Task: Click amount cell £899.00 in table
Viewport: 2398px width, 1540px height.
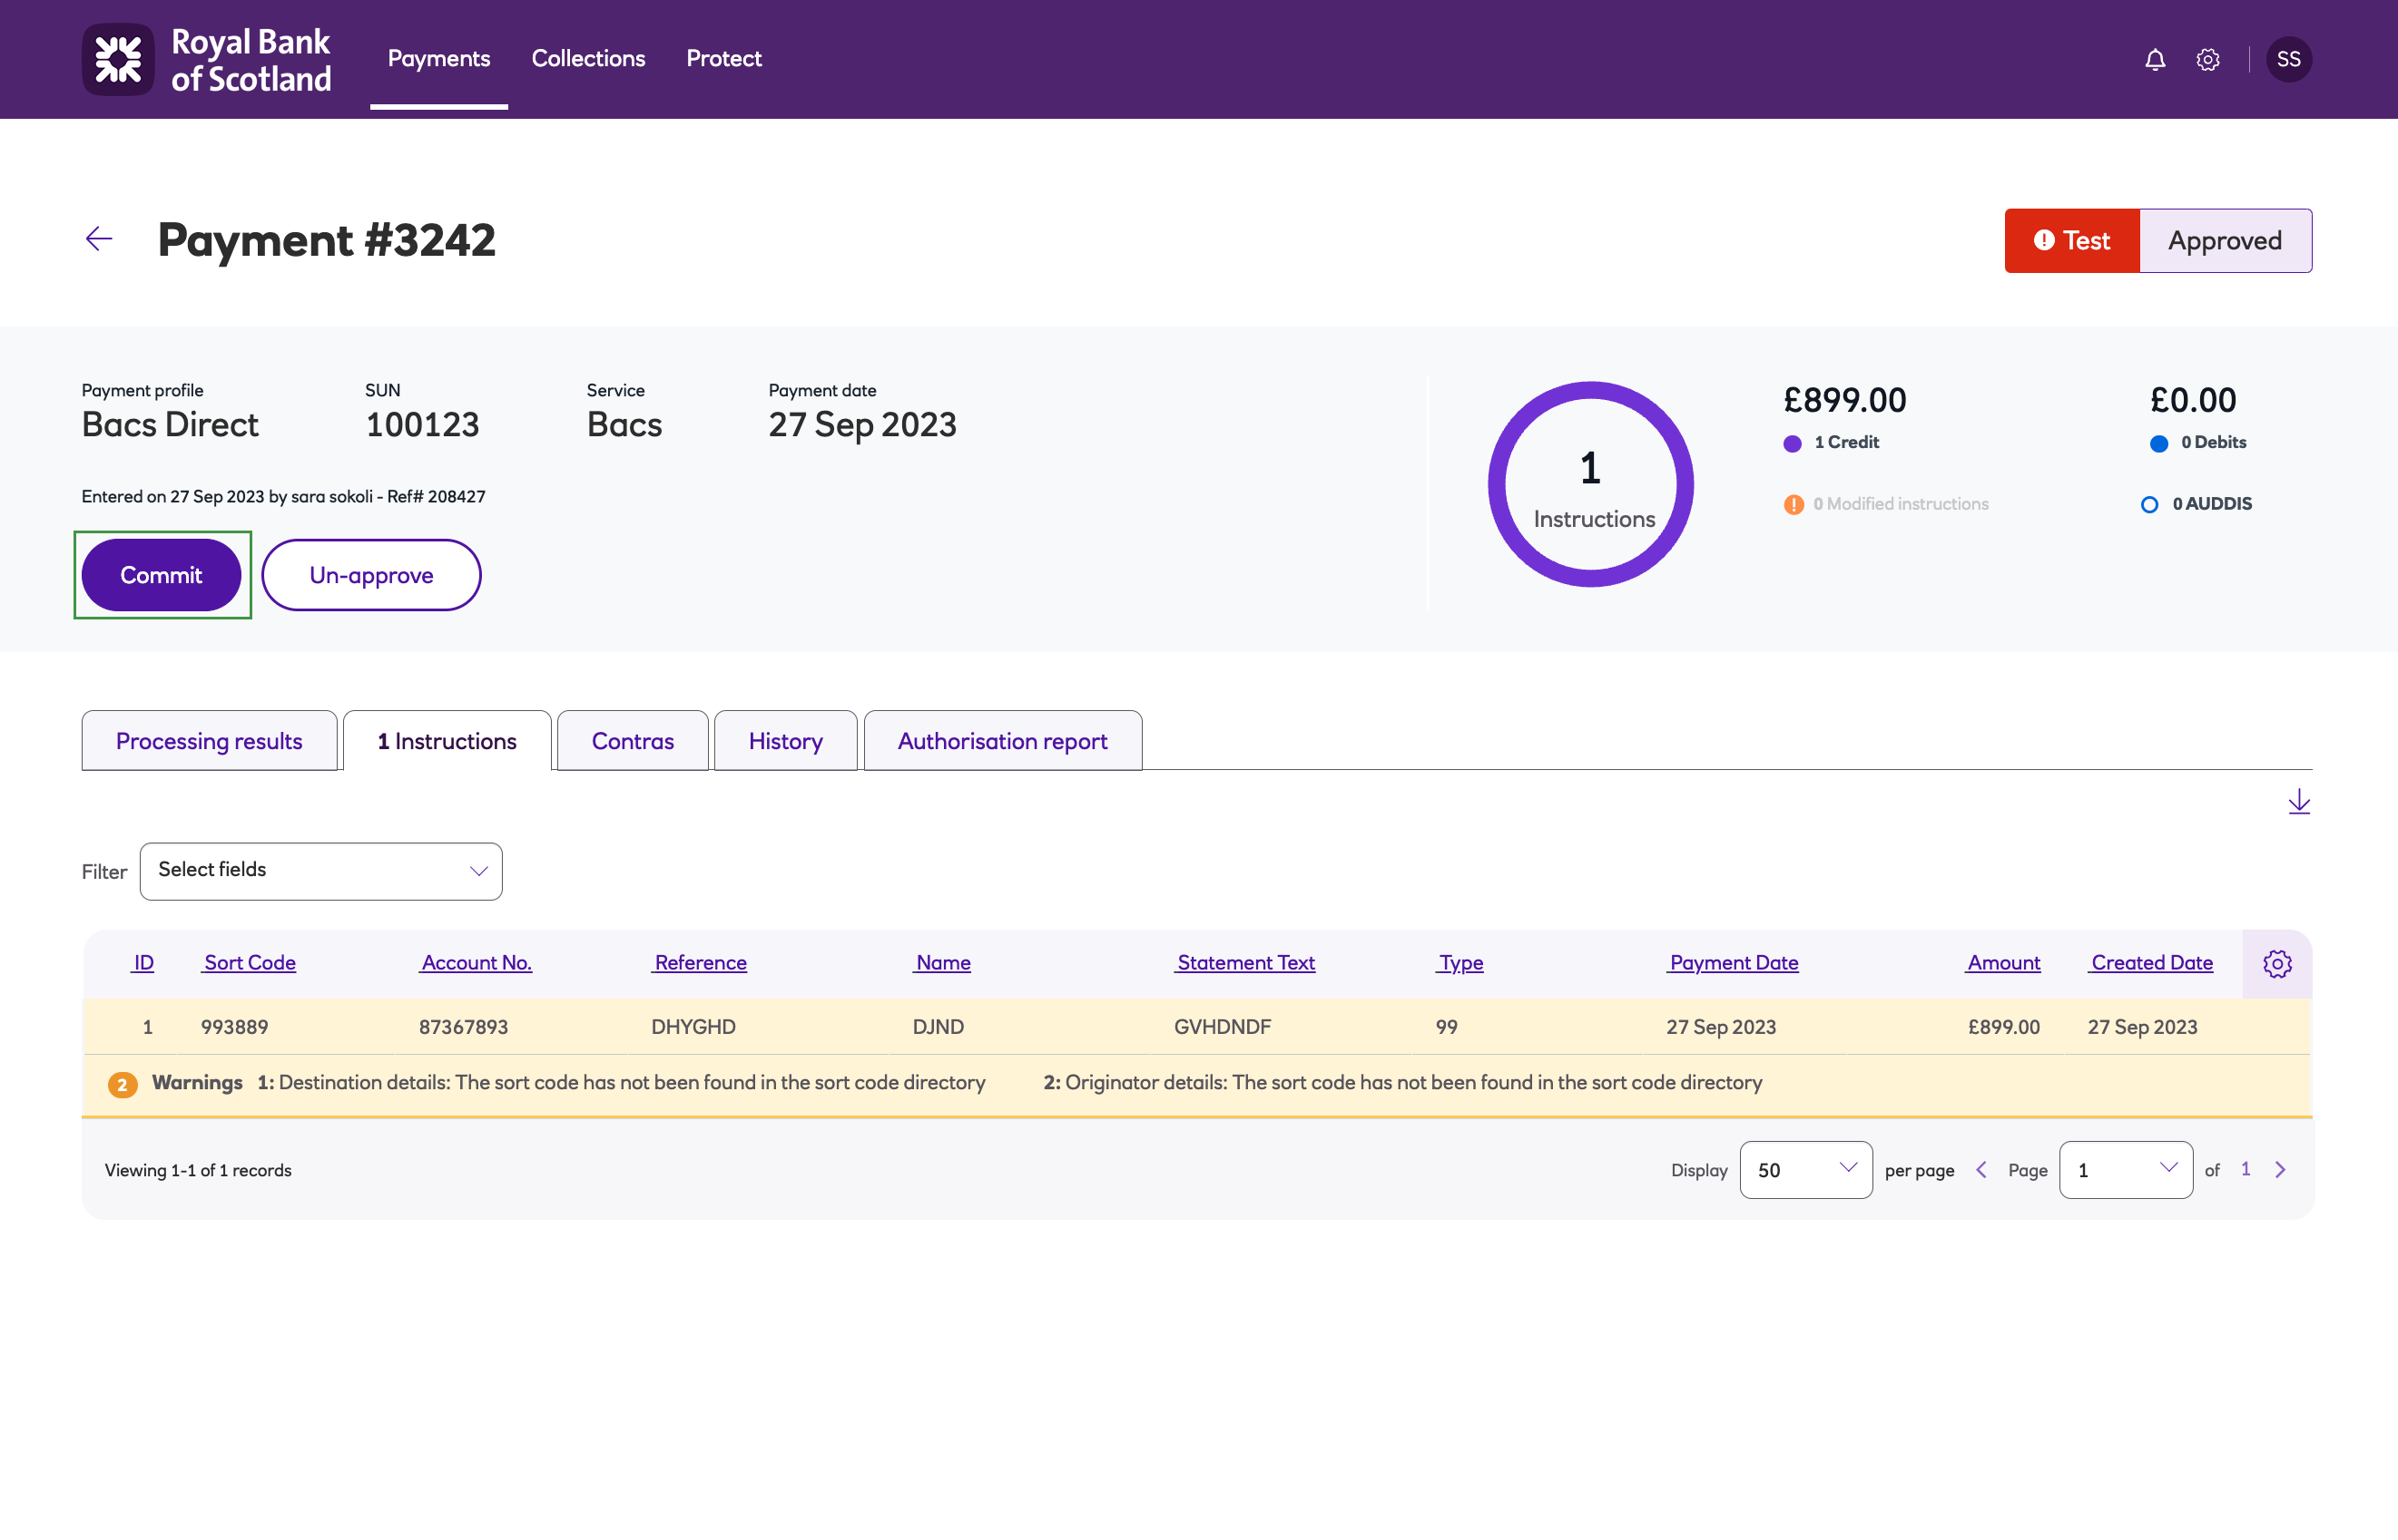Action: click(x=2002, y=1027)
